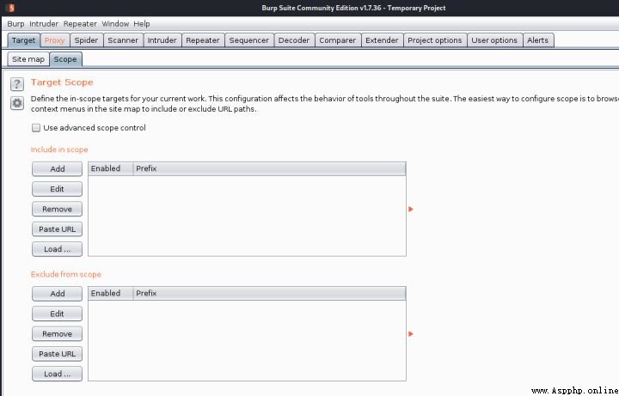Click Add under Include in scope
Image resolution: width=619 pixels, height=396 pixels.
58,169
